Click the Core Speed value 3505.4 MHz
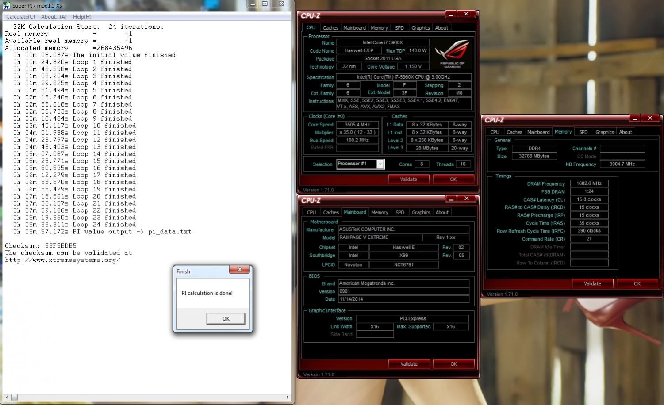The image size is (664, 405). coord(357,125)
